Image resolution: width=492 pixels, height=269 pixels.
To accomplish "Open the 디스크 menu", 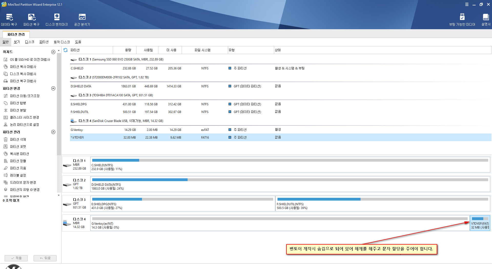I will pos(29,42).
